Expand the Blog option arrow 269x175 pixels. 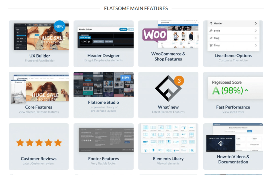click(256, 38)
